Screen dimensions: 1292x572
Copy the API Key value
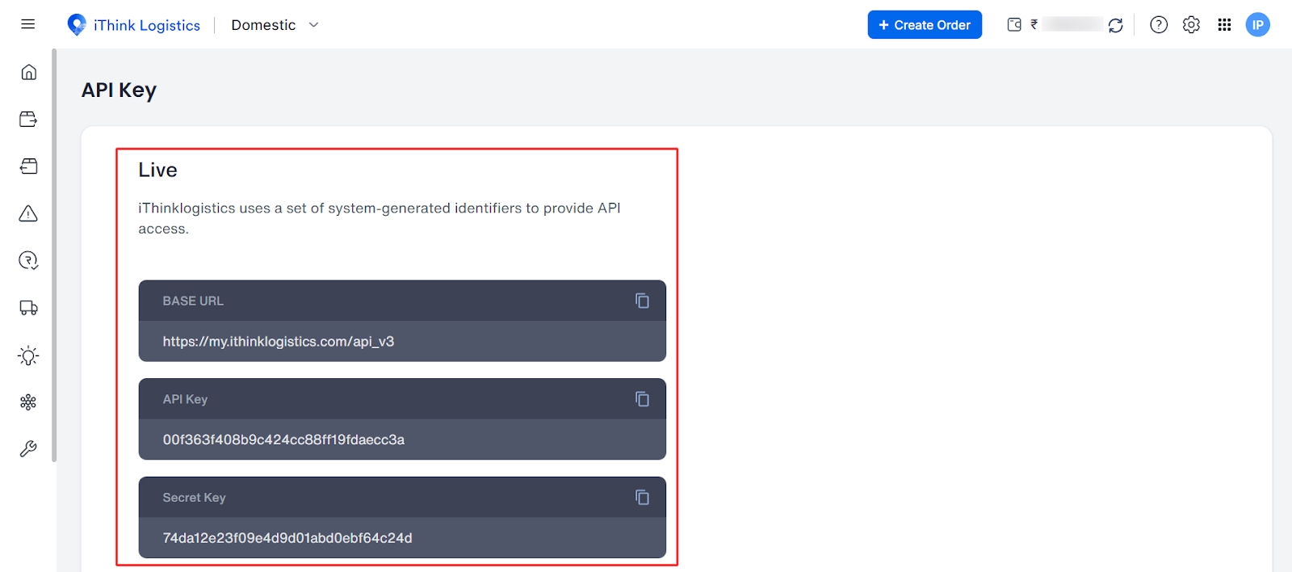(642, 399)
